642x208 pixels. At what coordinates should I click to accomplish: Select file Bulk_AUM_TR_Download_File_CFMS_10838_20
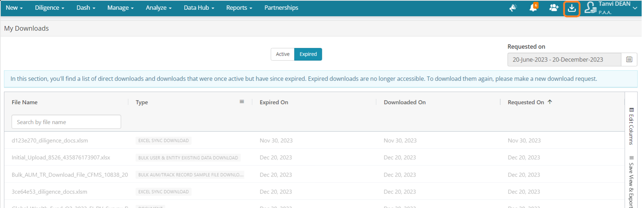[70, 175]
